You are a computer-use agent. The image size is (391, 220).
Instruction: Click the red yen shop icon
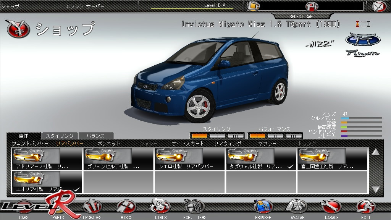tap(18, 29)
